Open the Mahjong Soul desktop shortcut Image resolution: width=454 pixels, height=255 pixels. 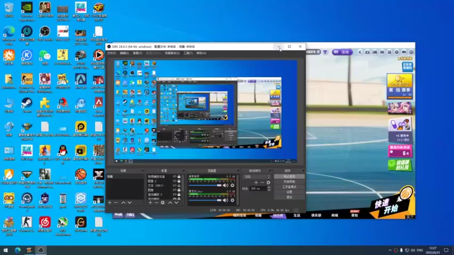[45, 83]
